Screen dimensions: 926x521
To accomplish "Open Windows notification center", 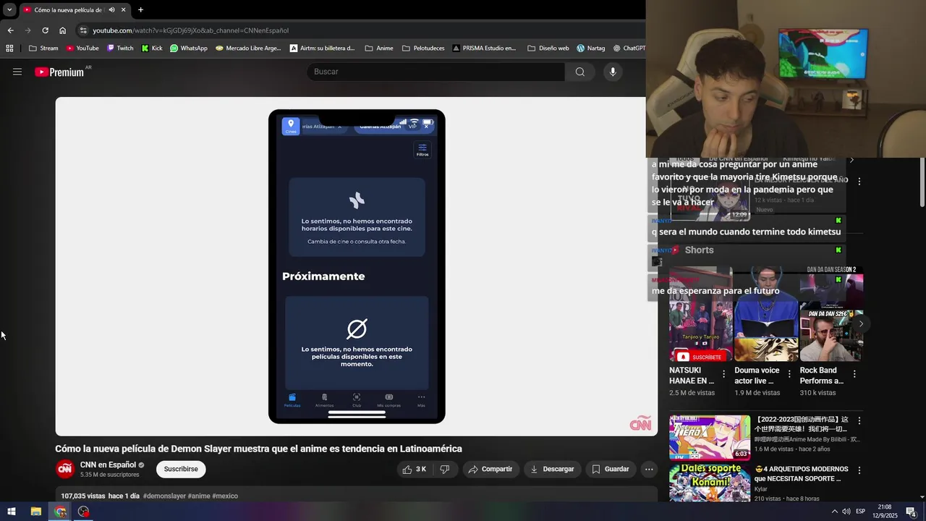I will 912,512.
